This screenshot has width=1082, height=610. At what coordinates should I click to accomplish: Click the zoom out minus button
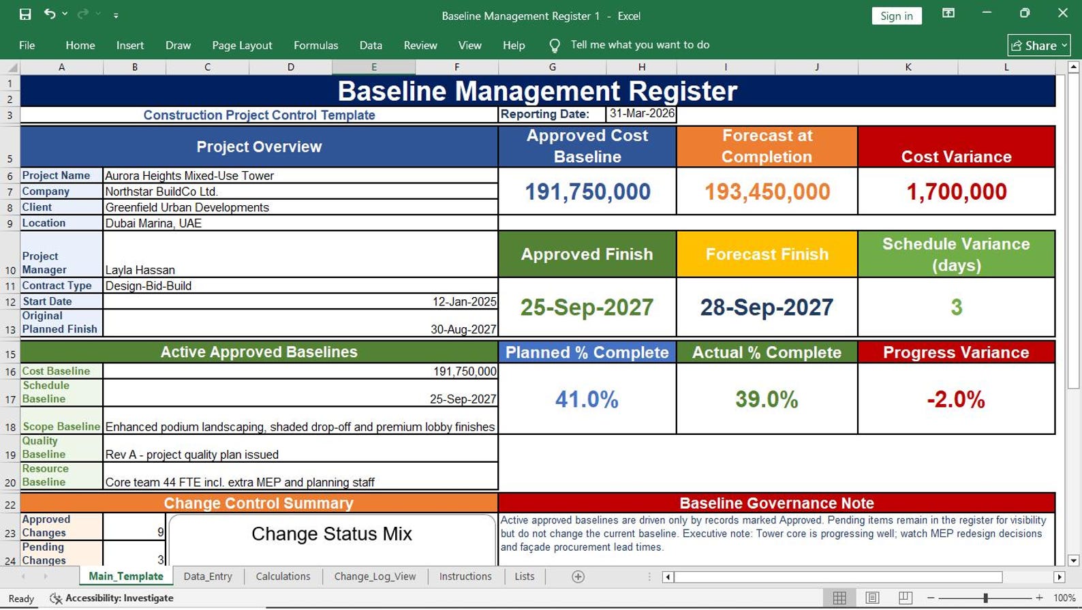pyautogui.click(x=931, y=598)
